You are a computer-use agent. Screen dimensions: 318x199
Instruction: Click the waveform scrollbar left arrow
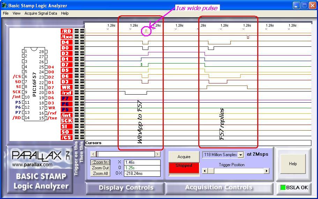[x=93, y=154]
